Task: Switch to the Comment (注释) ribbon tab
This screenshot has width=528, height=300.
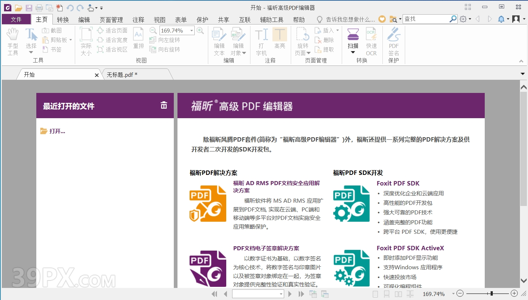Action: pos(139,19)
